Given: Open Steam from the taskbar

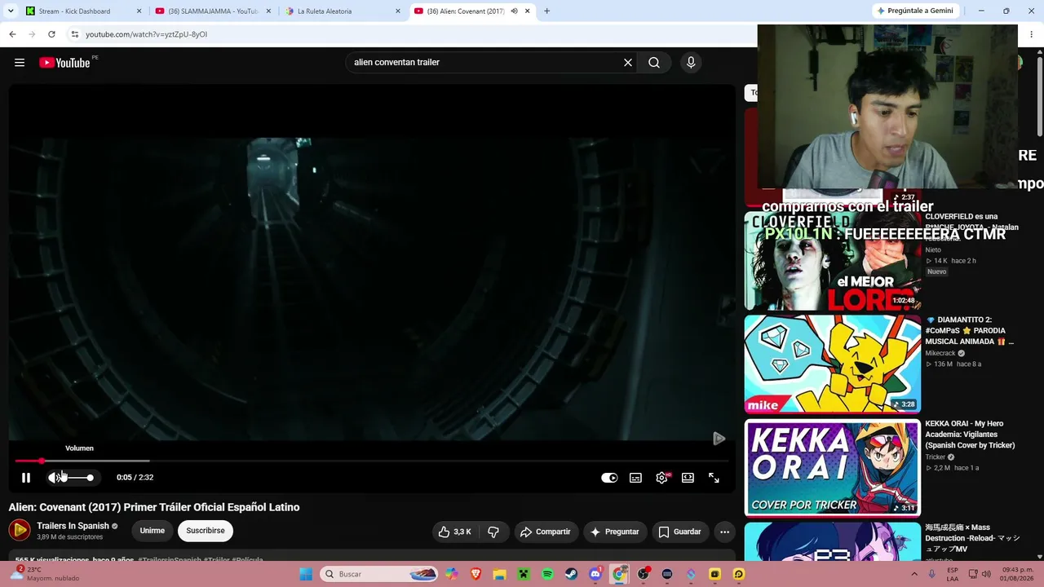Looking at the screenshot, I should [x=571, y=574].
